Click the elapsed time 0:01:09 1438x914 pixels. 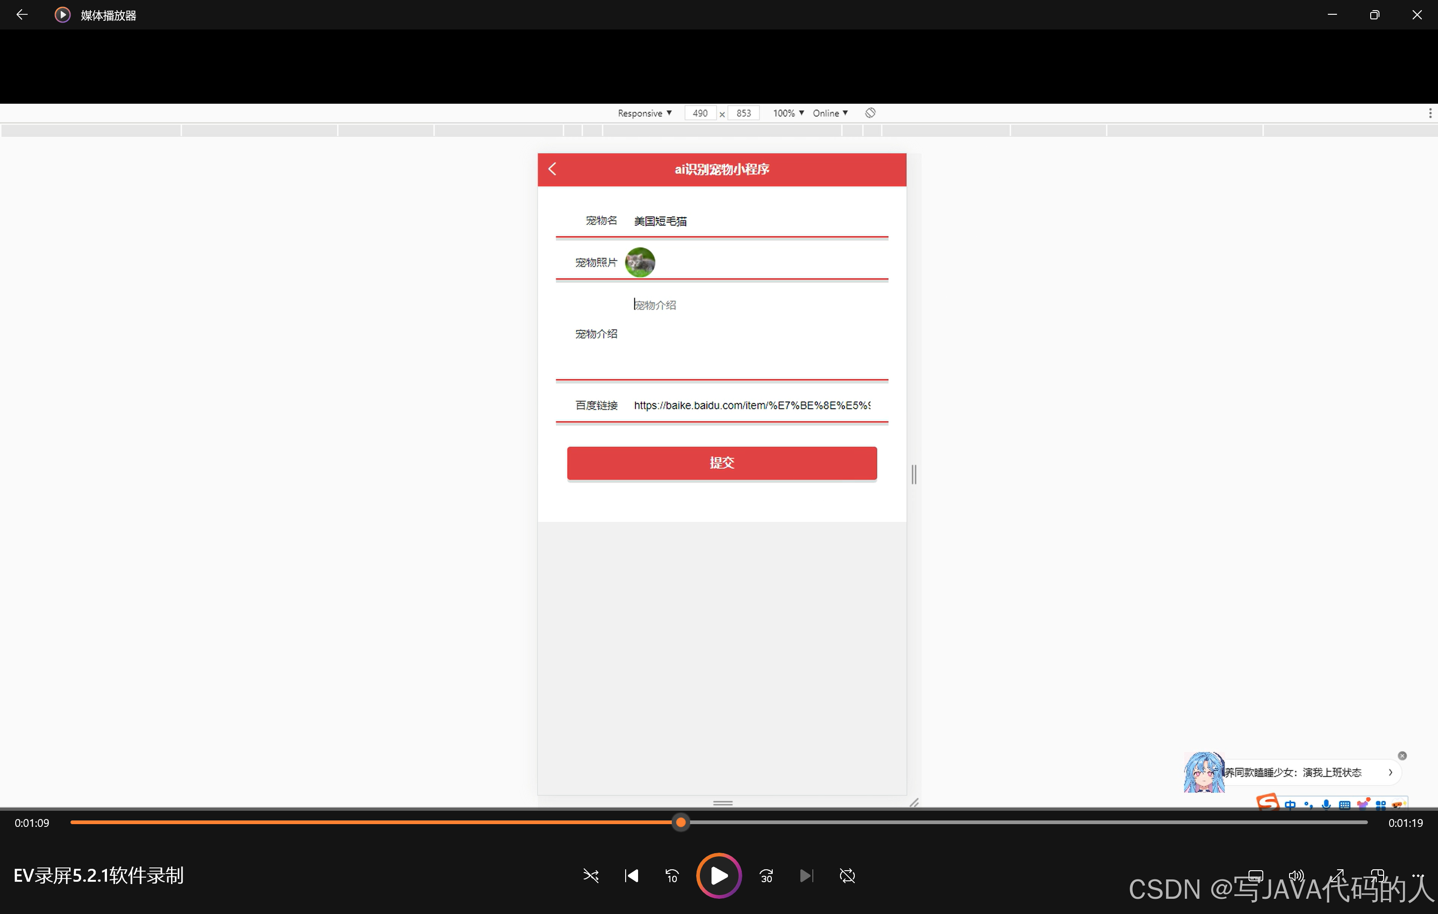pos(32,823)
